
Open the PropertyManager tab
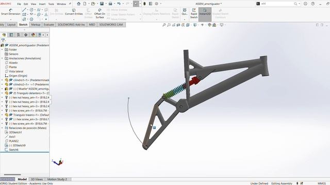[x=11, y=35]
